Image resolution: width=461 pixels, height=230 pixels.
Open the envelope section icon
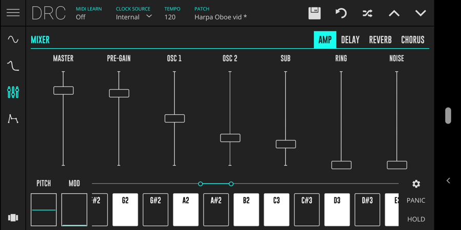click(x=13, y=119)
